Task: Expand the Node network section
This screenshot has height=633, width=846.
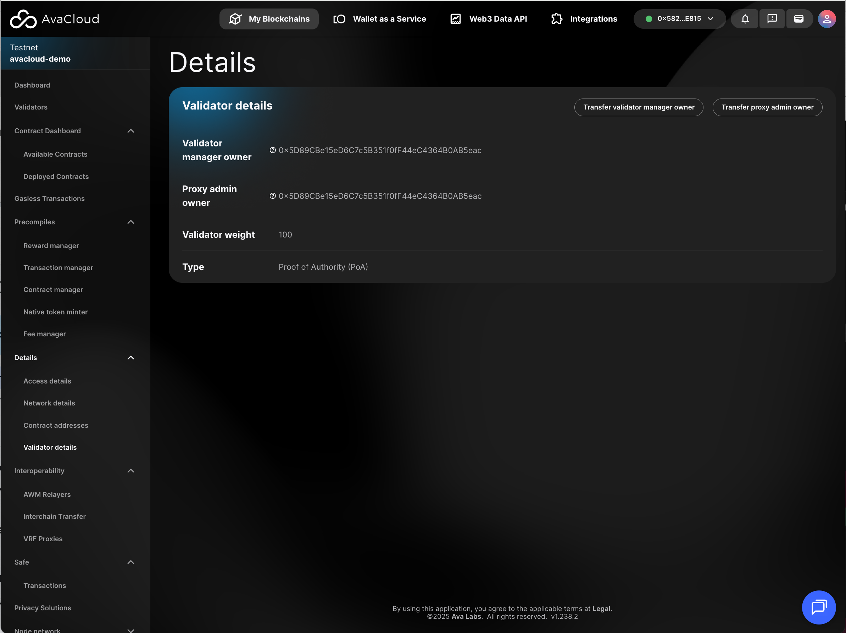Action: [131, 630]
